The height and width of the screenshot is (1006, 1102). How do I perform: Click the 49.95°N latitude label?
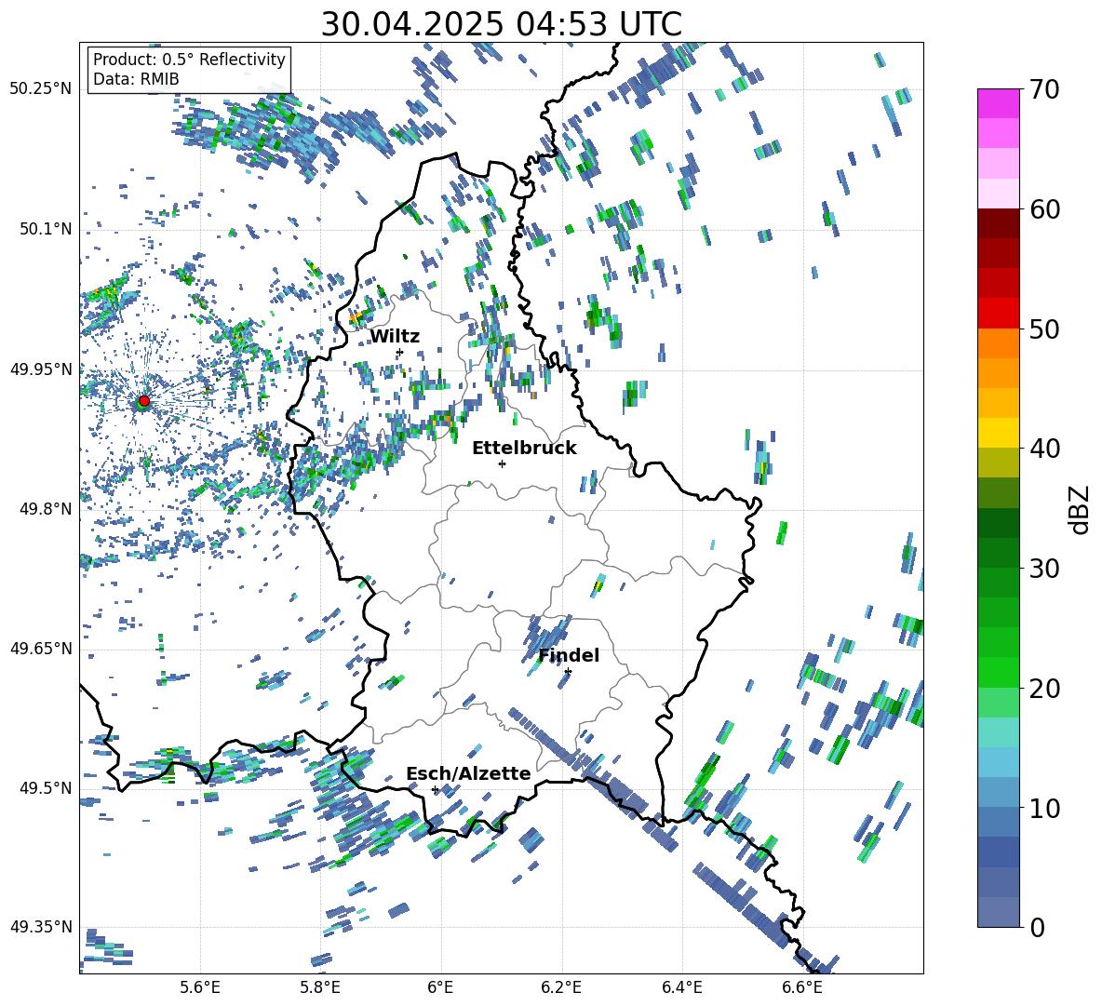click(41, 369)
